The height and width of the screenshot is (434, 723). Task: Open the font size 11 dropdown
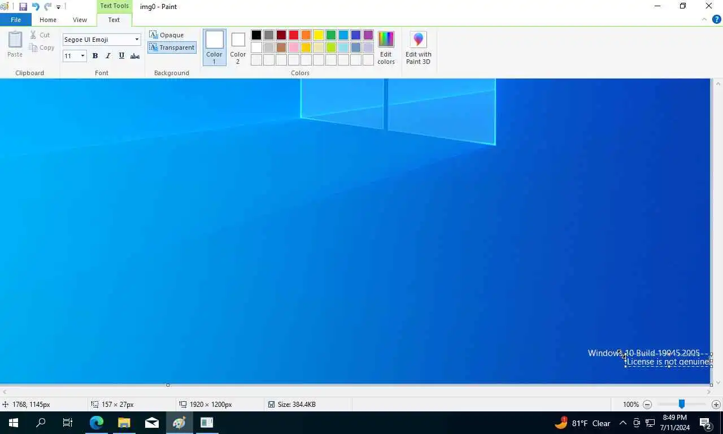click(x=82, y=56)
